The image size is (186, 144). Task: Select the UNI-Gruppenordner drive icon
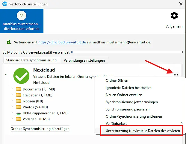19,113
